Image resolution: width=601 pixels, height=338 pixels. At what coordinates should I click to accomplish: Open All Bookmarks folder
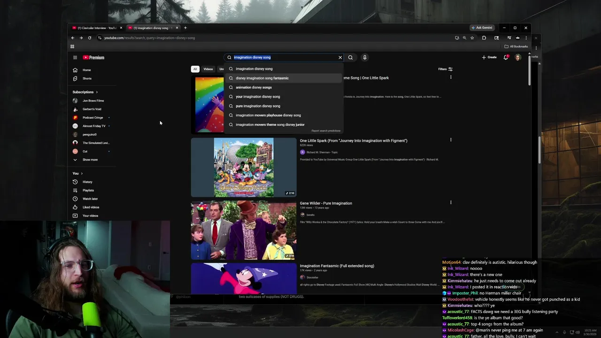pyautogui.click(x=516, y=46)
